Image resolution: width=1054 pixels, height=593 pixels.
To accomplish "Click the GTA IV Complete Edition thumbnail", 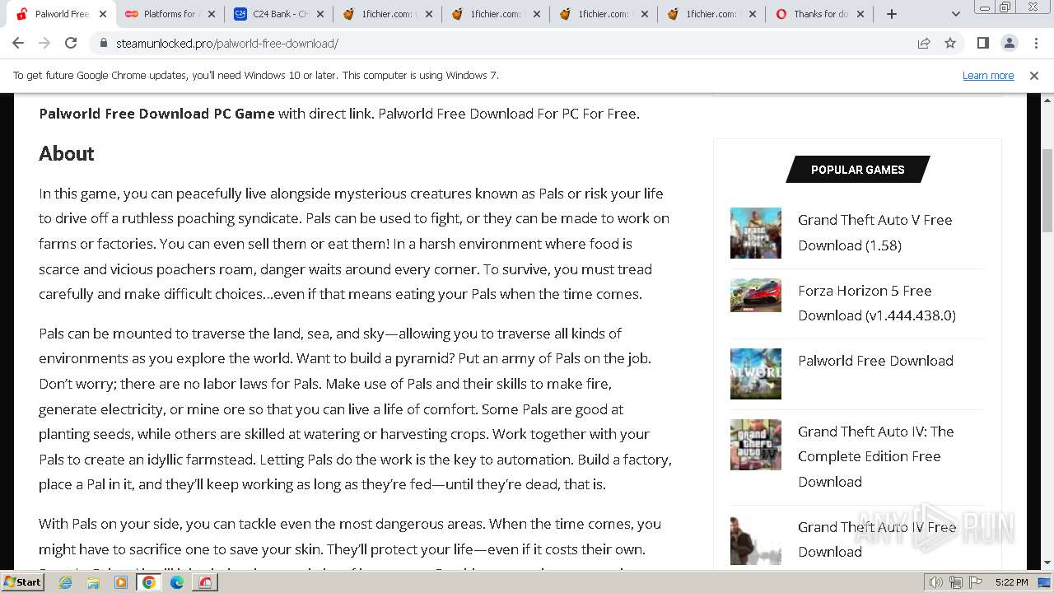I will pyautogui.click(x=756, y=445).
